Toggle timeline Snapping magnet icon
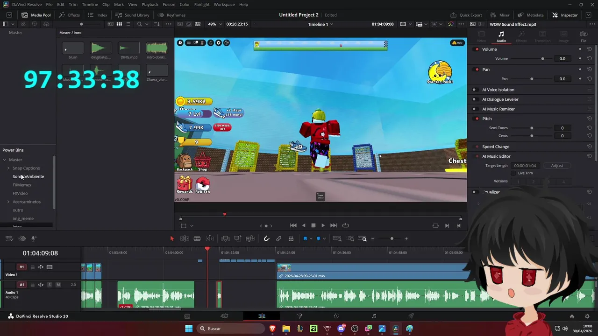Viewport: 598px width, 336px height. pos(266,238)
